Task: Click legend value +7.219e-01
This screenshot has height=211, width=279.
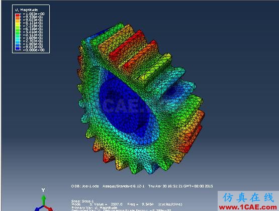Action: 33,26
